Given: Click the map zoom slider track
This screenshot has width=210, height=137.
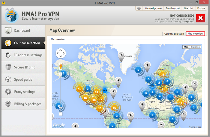Looking at the screenshot, I should tap(61, 94).
